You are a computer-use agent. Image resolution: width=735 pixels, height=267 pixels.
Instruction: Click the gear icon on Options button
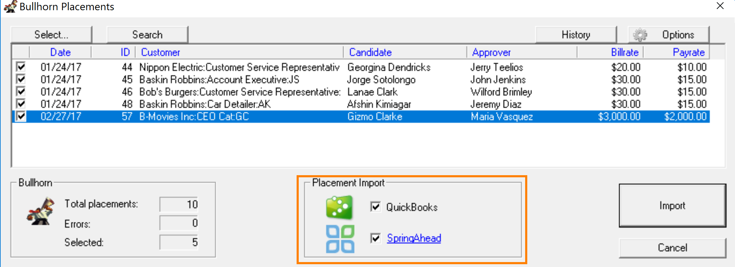click(640, 35)
